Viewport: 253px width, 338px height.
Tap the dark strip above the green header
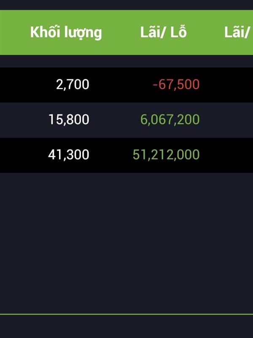pyautogui.click(x=126, y=5)
